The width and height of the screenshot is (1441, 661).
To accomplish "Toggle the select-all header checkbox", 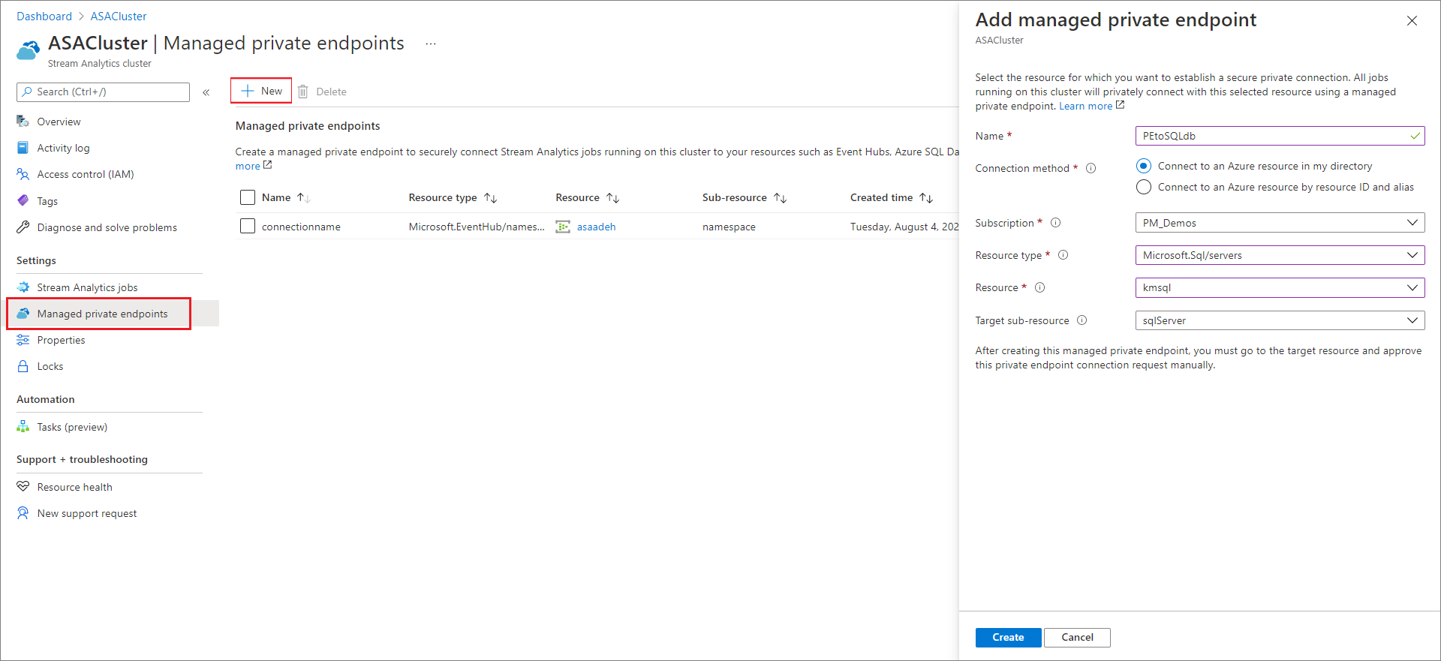I will pos(248,197).
